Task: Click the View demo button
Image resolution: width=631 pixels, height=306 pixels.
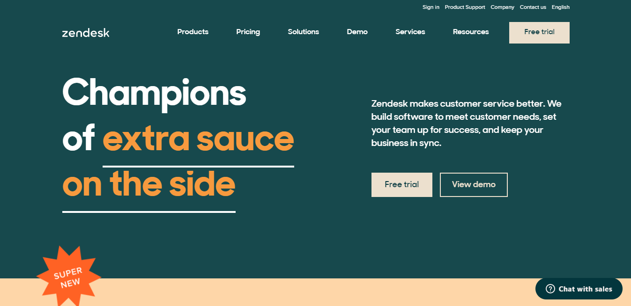Action: coord(474,185)
